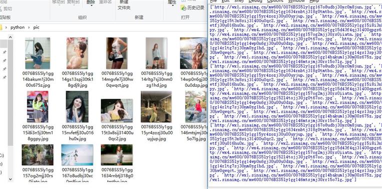Click the down arrow of navigation pane scrollbar
382x189 pixels.
pyautogui.click(x=10, y=179)
